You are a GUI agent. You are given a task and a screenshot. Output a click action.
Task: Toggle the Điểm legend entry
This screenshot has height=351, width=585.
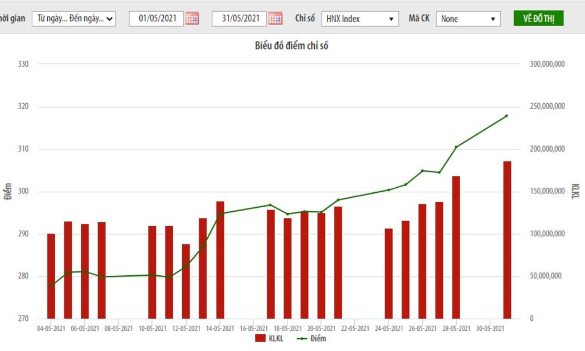pos(311,338)
